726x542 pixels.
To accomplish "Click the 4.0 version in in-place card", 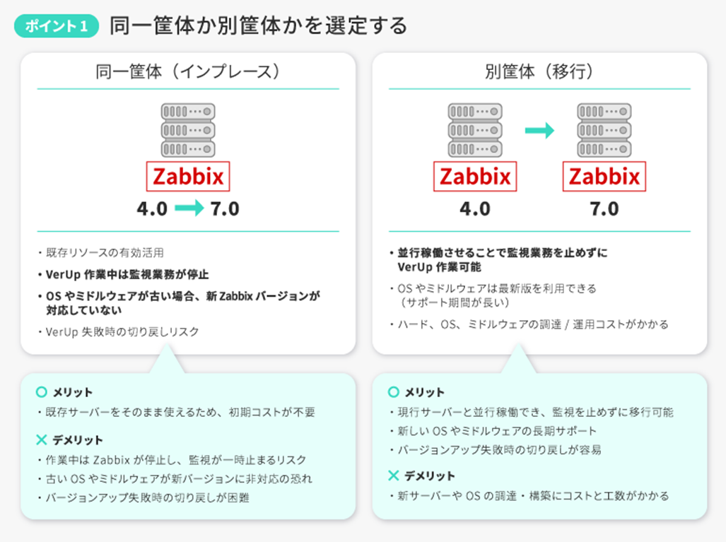I will coord(152,208).
